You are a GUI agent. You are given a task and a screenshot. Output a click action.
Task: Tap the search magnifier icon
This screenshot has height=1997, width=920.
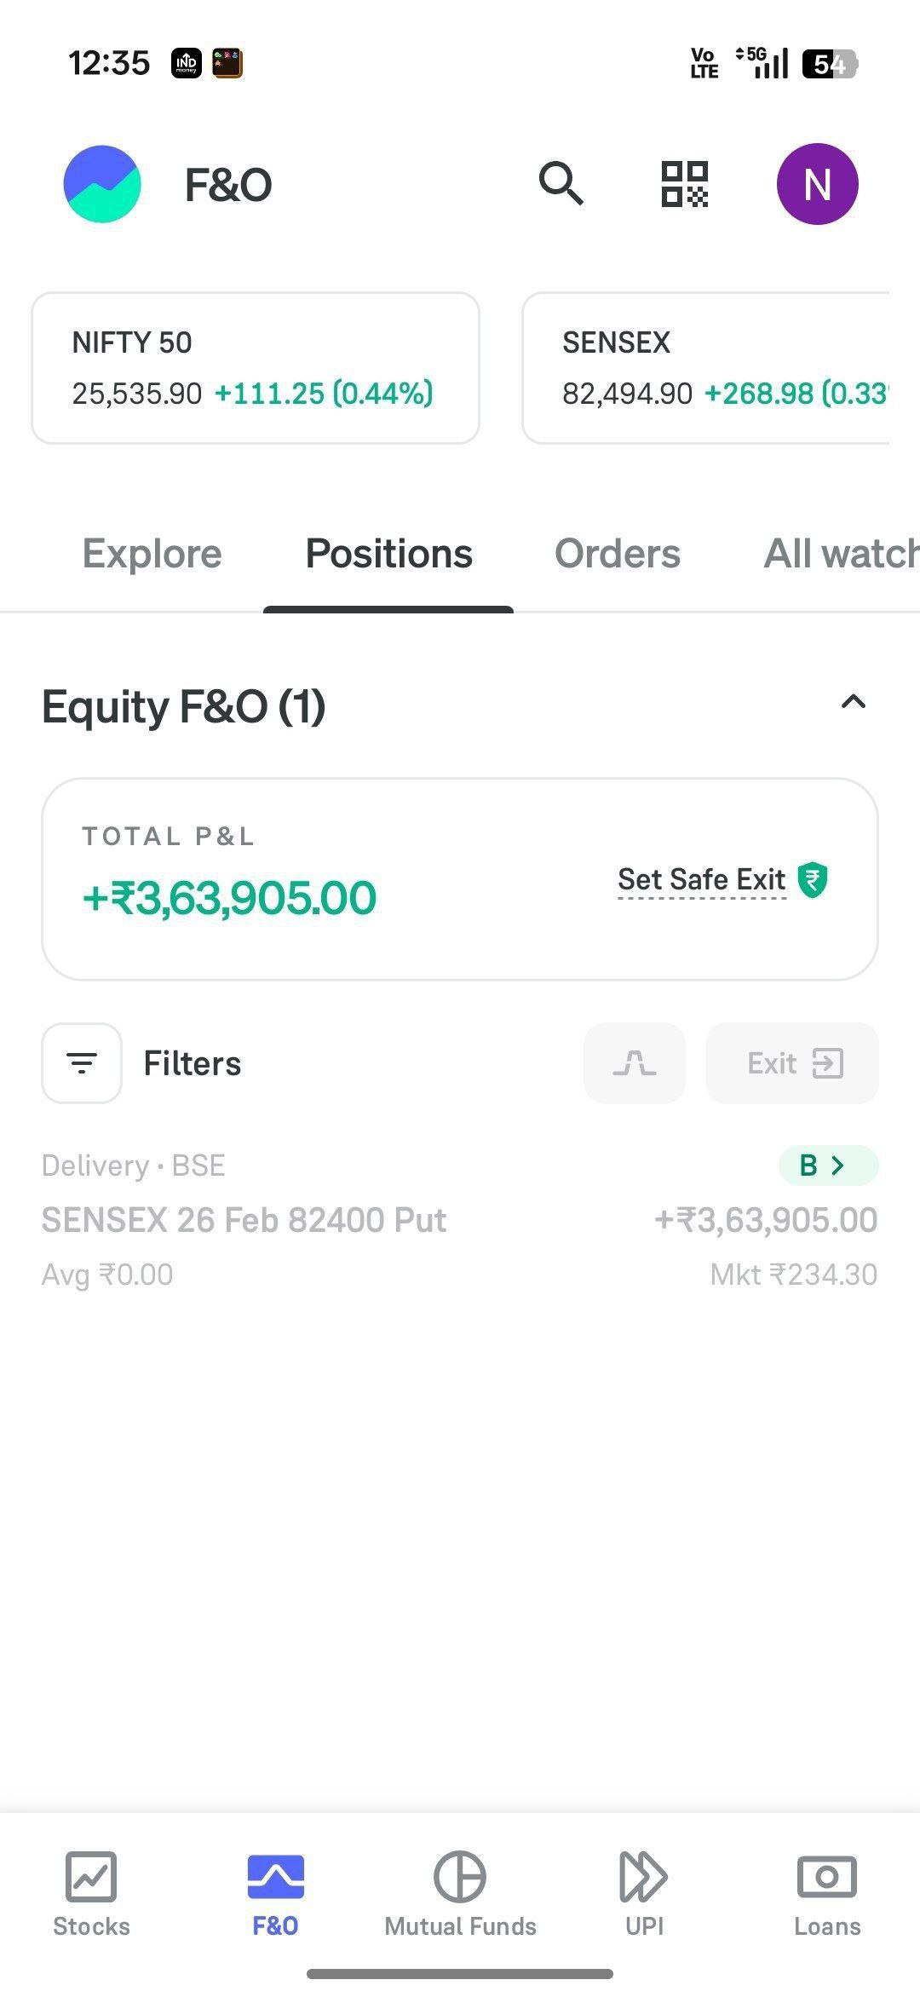[x=561, y=183]
